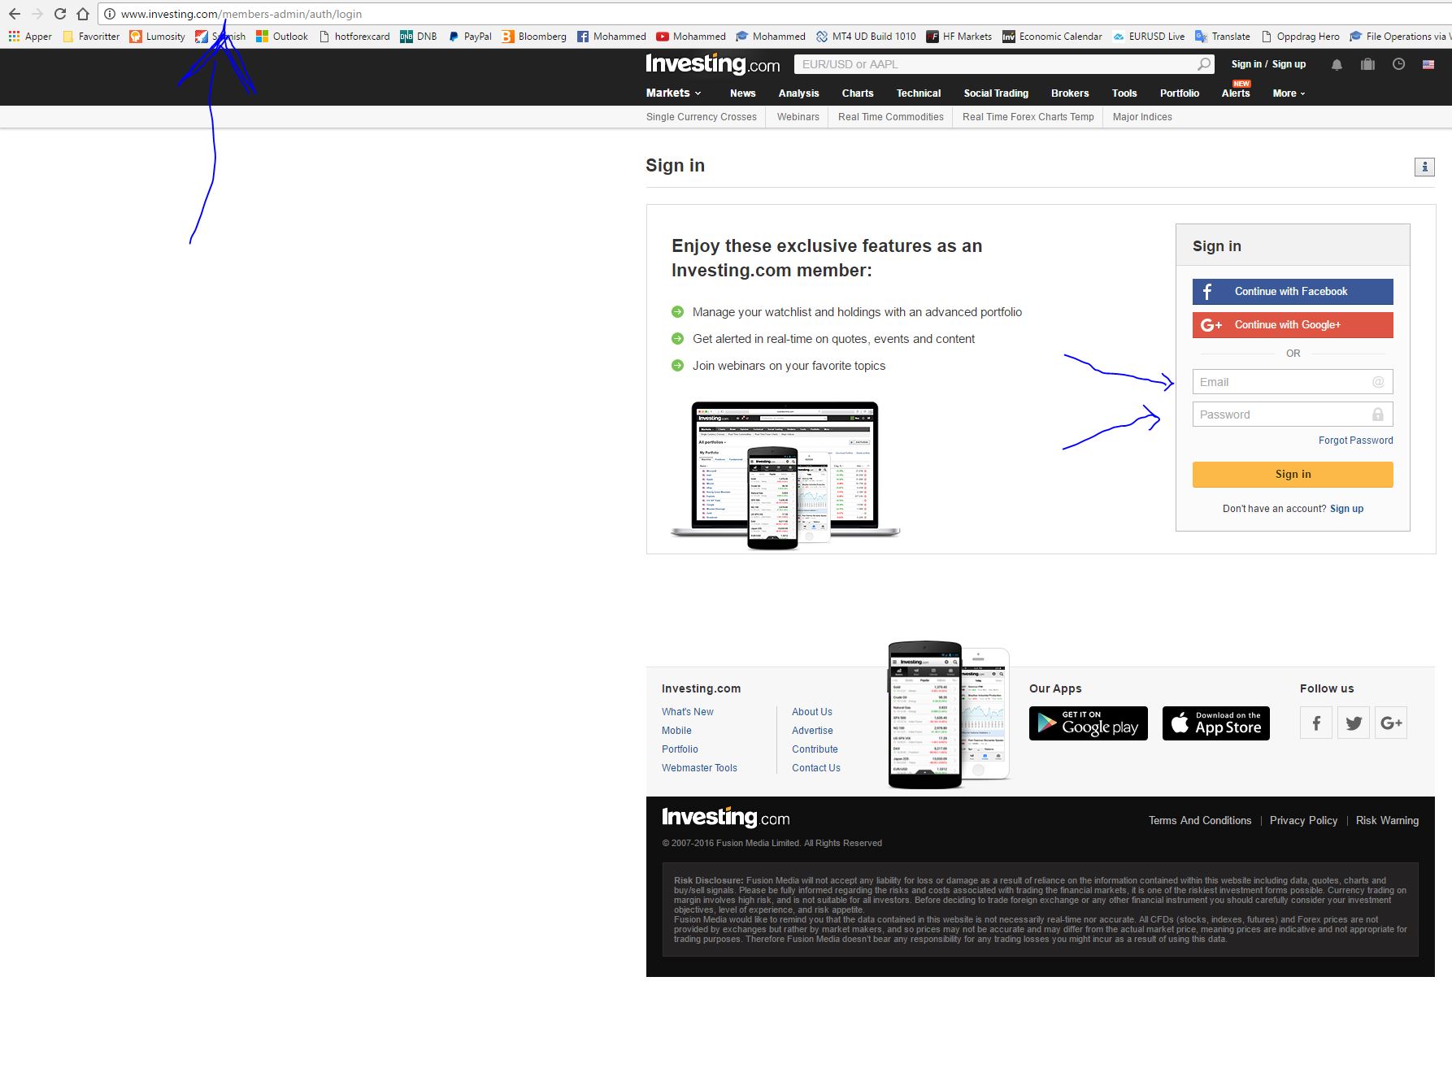Open About Us footer link
Viewport: 1452px width, 1068px height.
click(812, 712)
